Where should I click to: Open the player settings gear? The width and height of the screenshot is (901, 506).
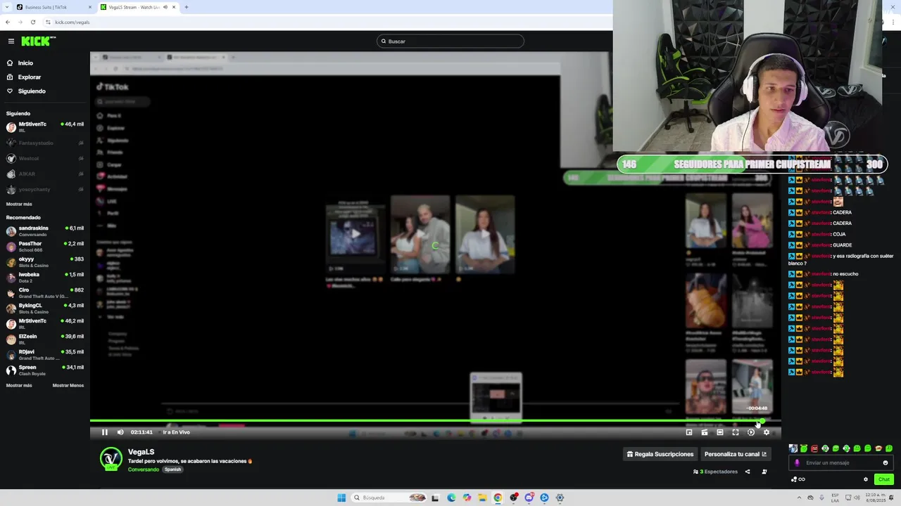click(767, 432)
